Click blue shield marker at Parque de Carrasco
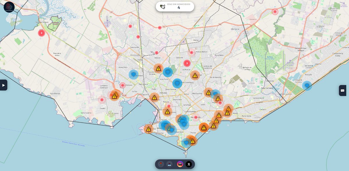This screenshot has height=171, width=349. [307, 85]
